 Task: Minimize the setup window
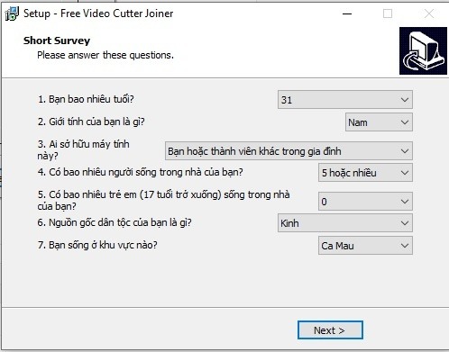(x=347, y=14)
